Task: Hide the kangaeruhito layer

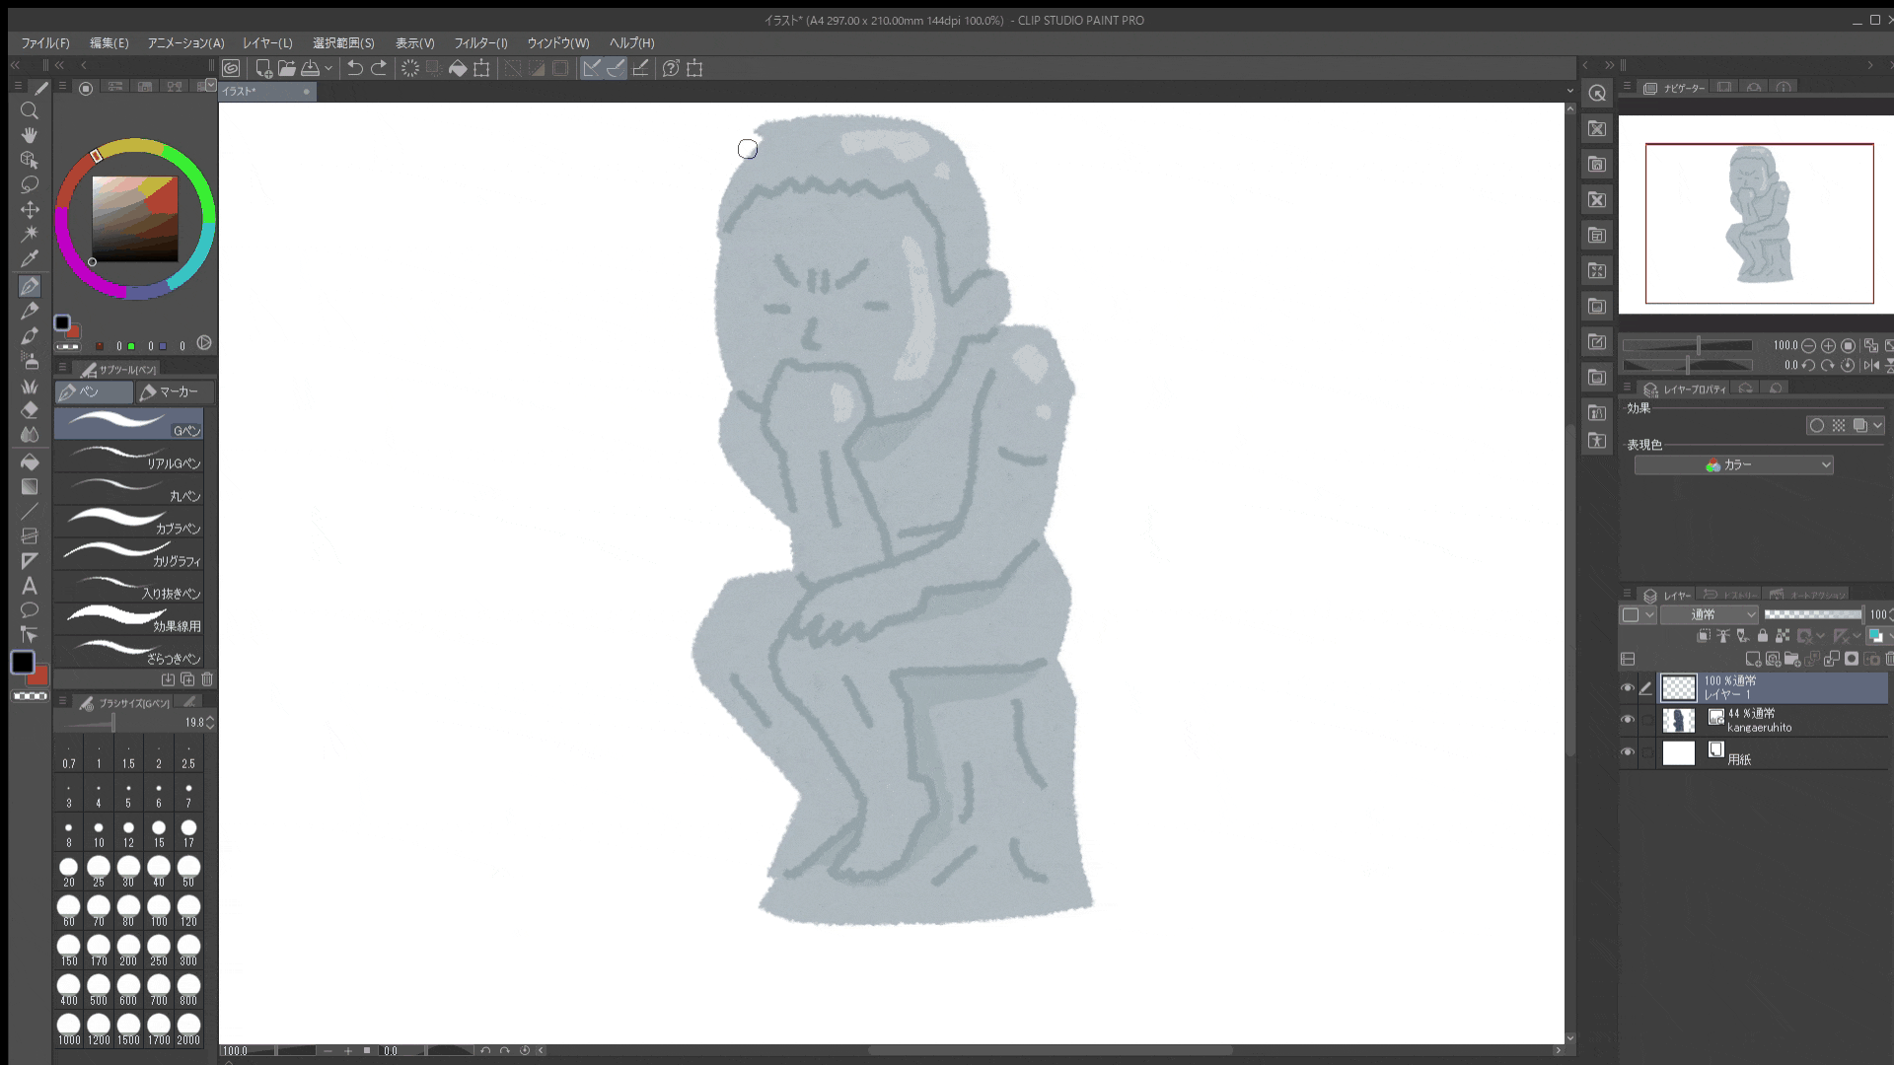Action: [1628, 720]
